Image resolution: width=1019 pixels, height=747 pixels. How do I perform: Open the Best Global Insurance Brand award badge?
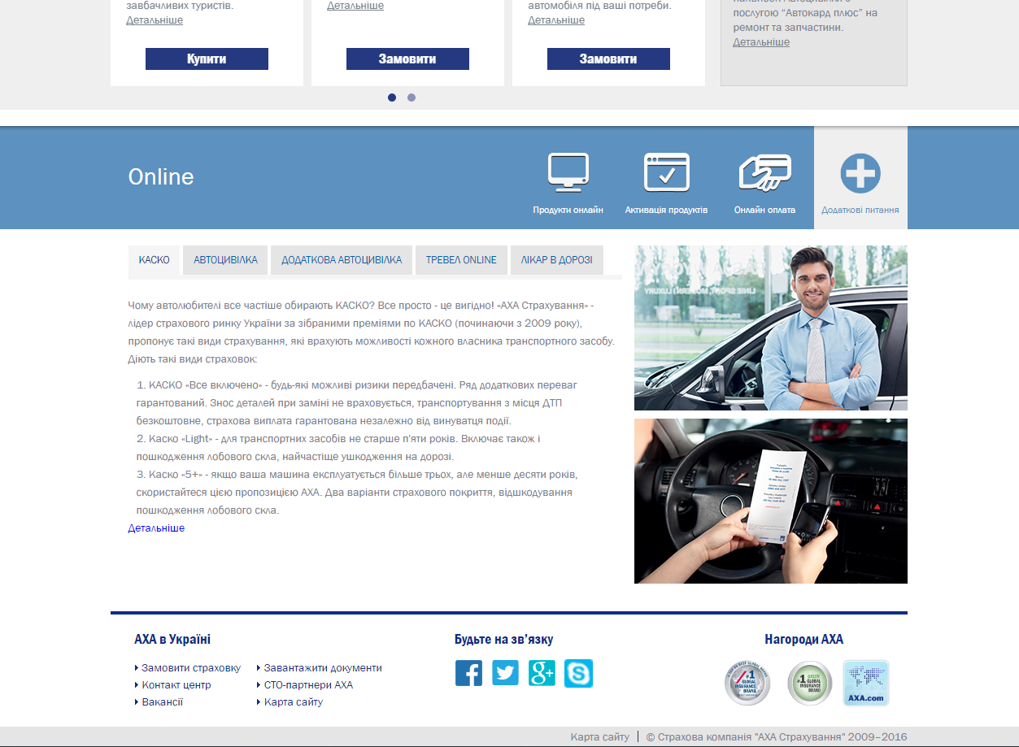[747, 683]
